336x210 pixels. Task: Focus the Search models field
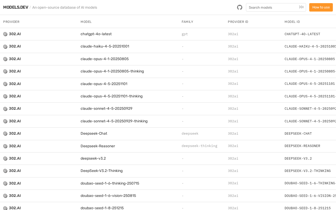click(x=273, y=7)
